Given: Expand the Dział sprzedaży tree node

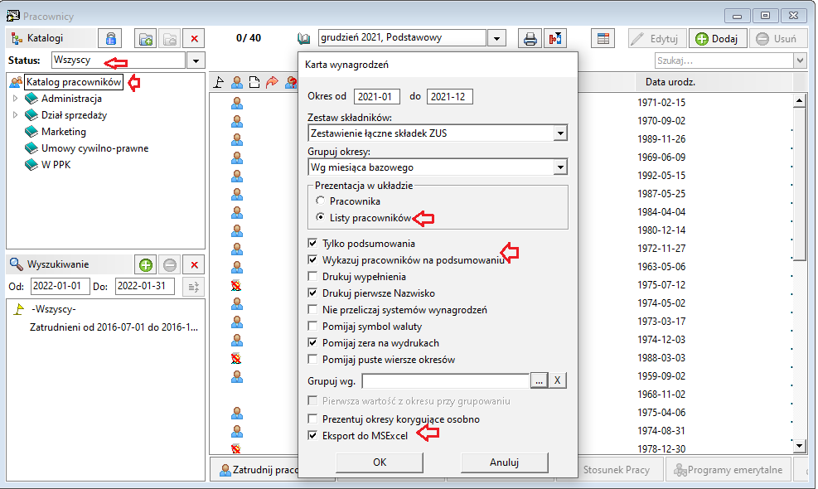Looking at the screenshot, I should point(15,115).
